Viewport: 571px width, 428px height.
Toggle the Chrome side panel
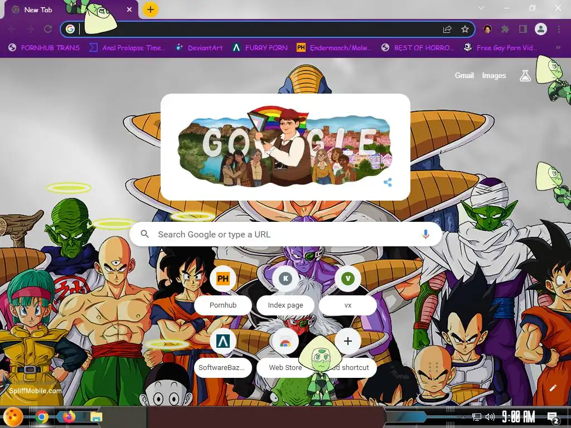(523, 29)
